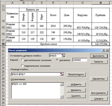Click the Изделие 9/003 cell
The width and height of the screenshot is (112, 106).
12,39
